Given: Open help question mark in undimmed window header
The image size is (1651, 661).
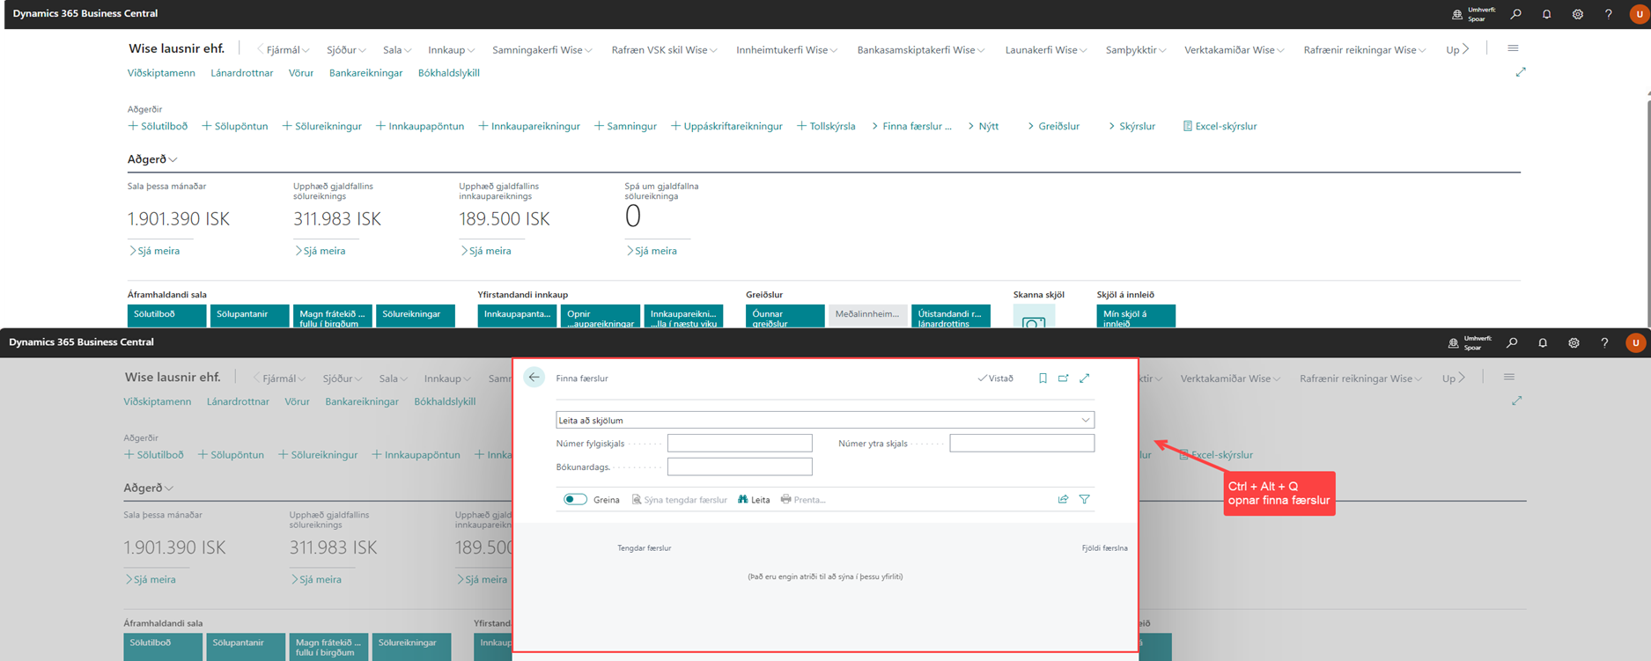Looking at the screenshot, I should [x=1608, y=14].
